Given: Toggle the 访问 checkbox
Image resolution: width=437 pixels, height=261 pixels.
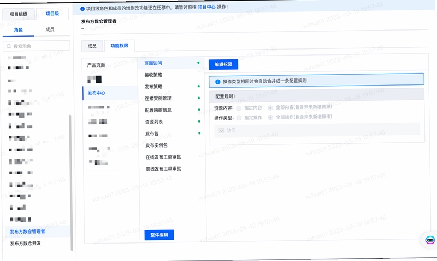Looking at the screenshot, I should pyautogui.click(x=222, y=130).
